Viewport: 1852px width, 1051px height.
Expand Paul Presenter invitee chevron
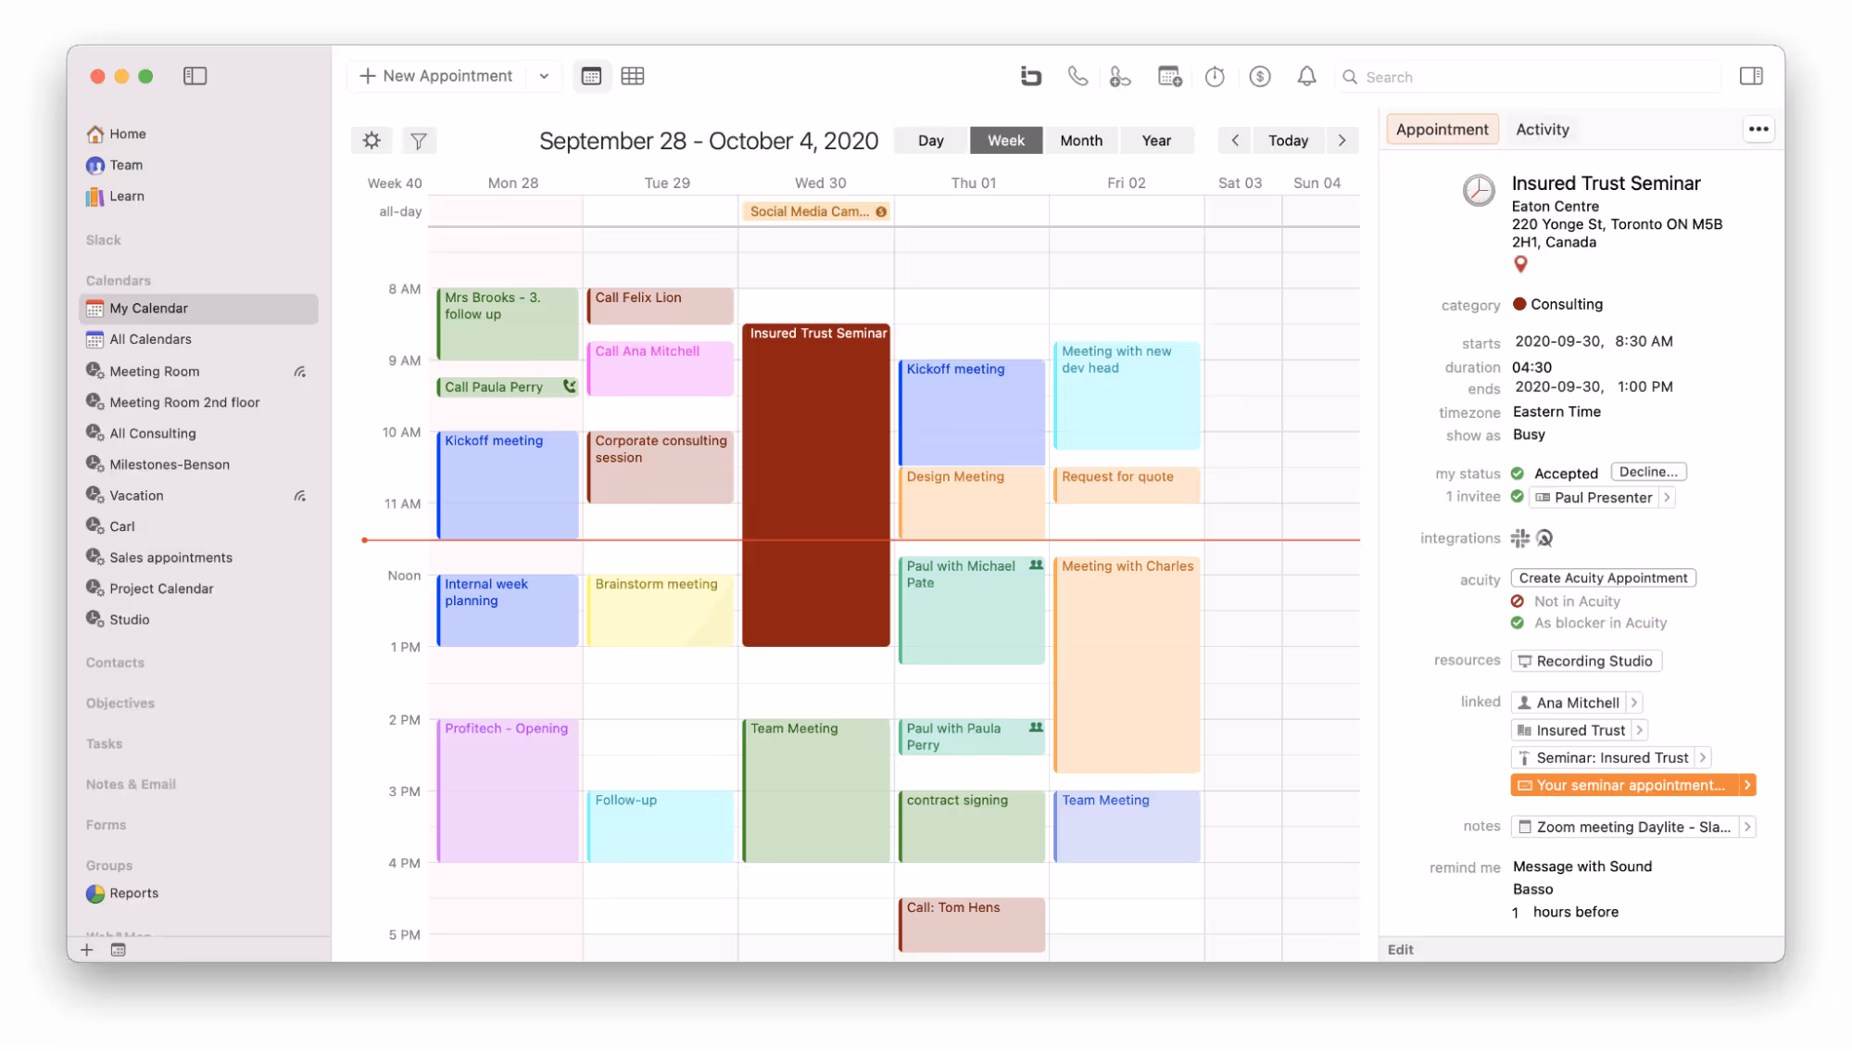pyautogui.click(x=1667, y=498)
